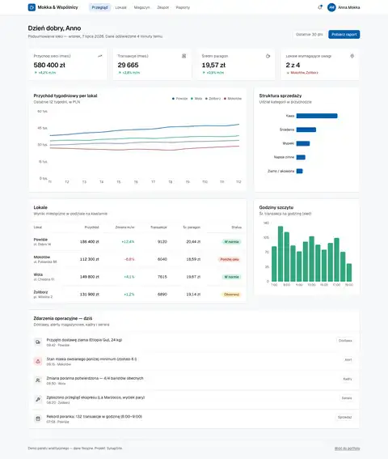Toggle the Wola legend dot in weekly chart

coord(192,99)
